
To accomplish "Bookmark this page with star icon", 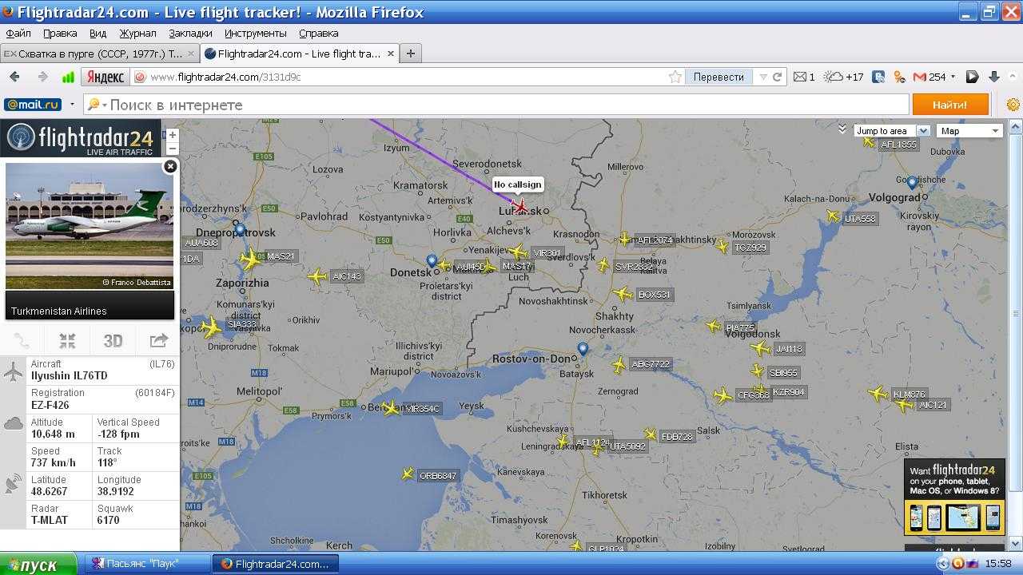I will 675,77.
